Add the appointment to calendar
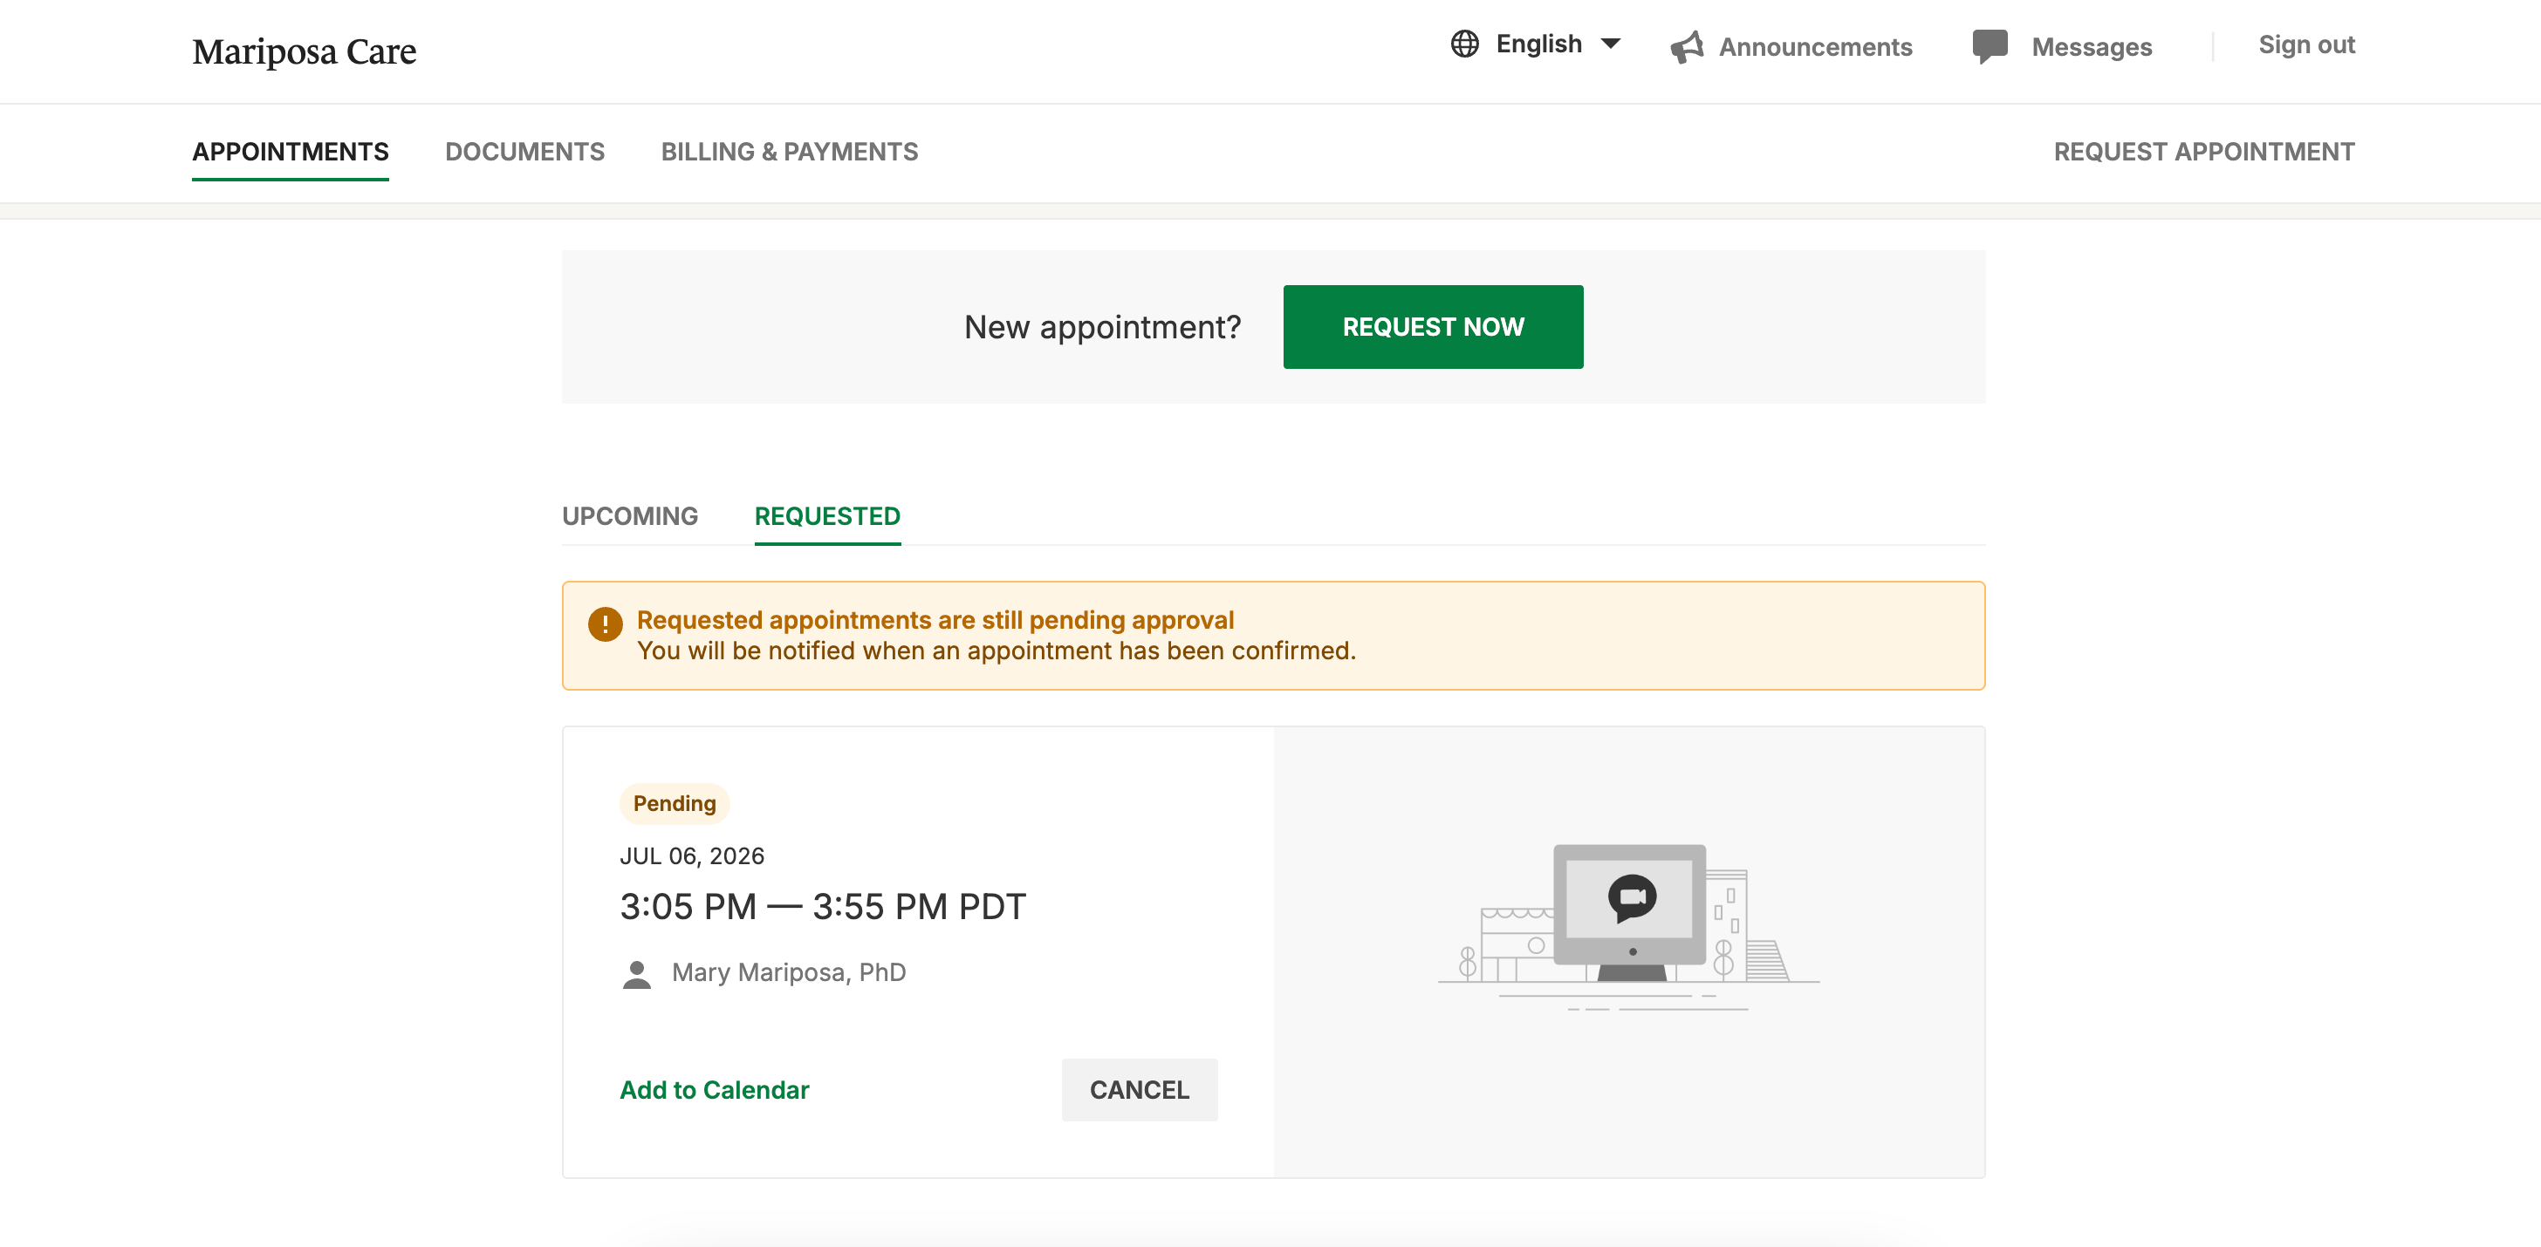The width and height of the screenshot is (2541, 1247). click(x=714, y=1090)
